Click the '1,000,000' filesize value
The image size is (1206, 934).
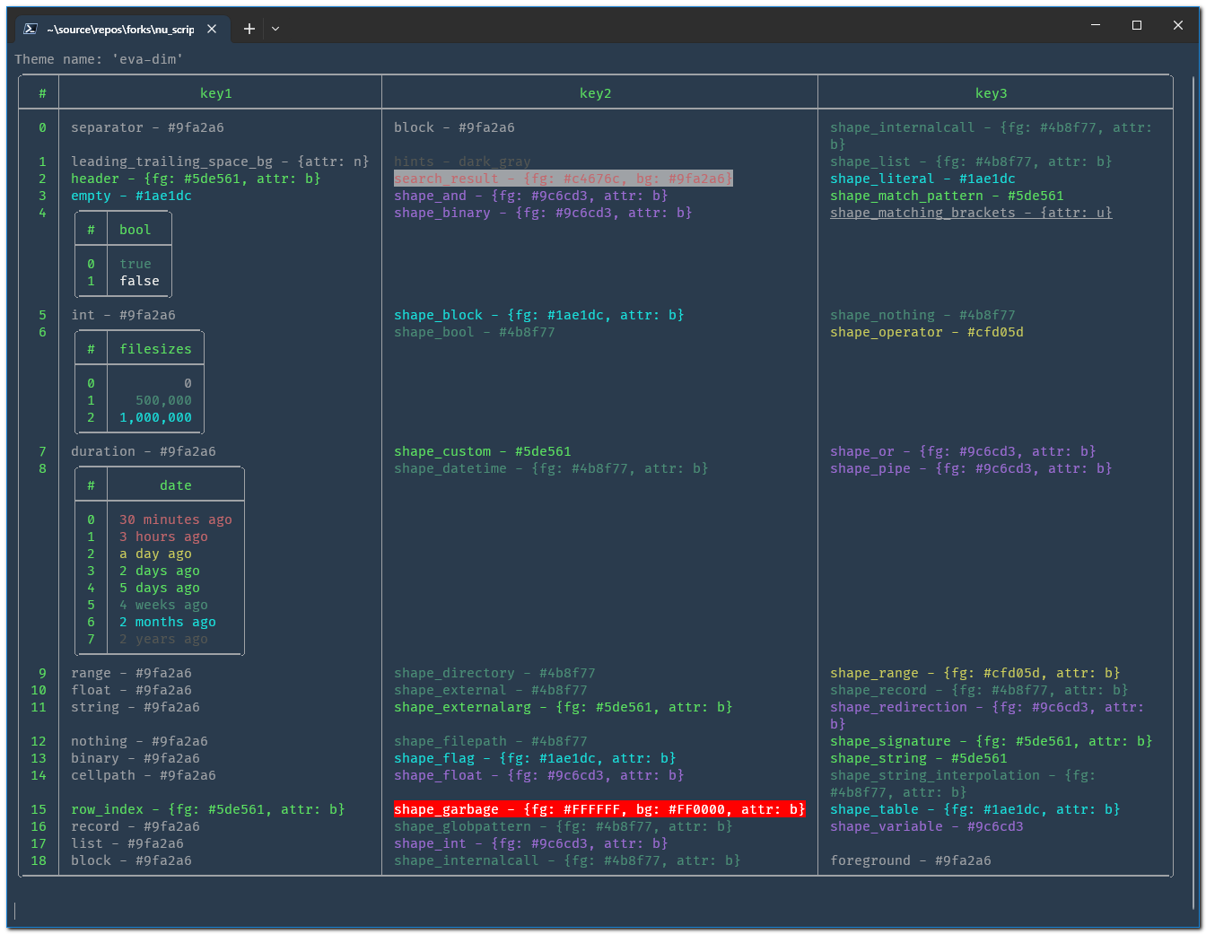click(x=155, y=417)
